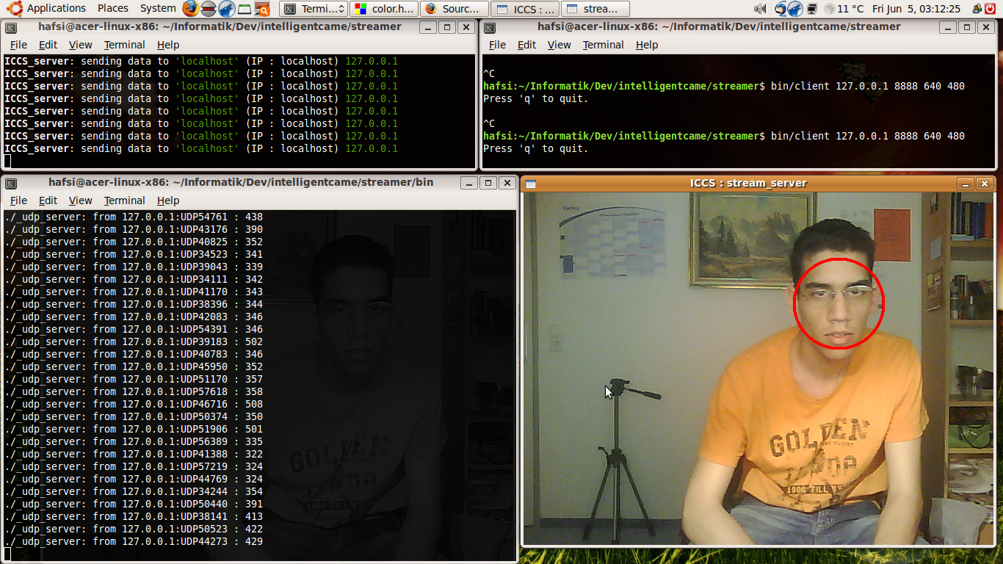
Task: Switch to the ICCS taskbar window button
Action: click(524, 9)
